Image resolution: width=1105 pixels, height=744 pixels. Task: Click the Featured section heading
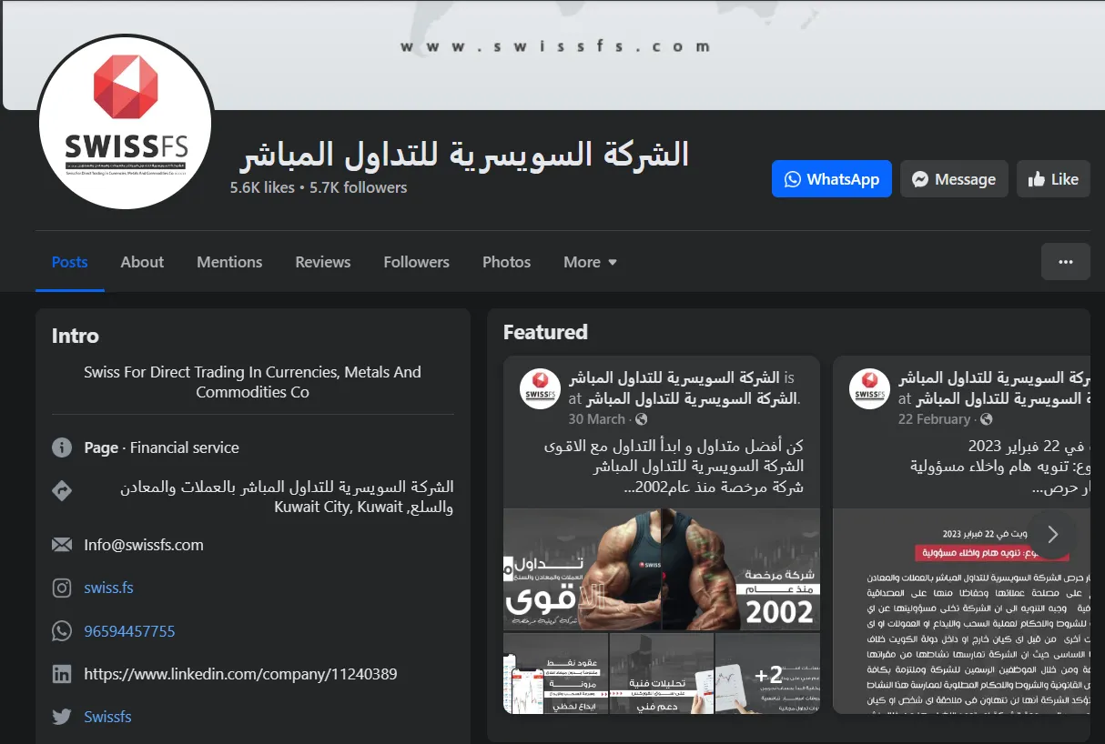[545, 332]
